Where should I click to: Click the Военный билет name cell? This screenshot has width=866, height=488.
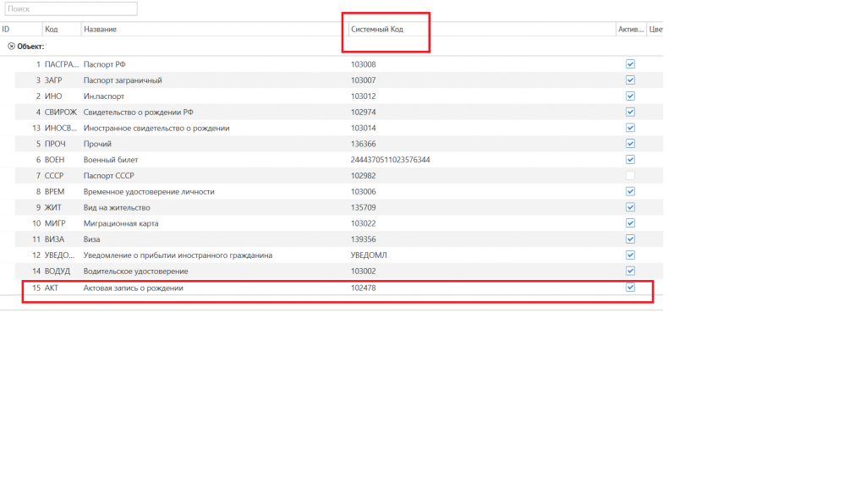[x=111, y=160]
